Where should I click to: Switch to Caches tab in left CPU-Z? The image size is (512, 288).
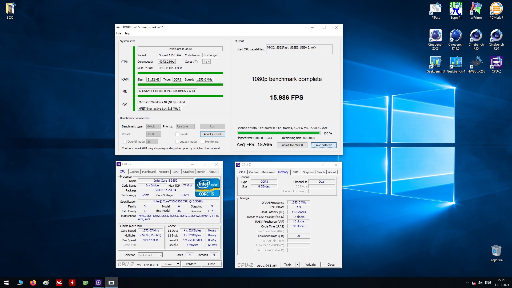click(134, 172)
